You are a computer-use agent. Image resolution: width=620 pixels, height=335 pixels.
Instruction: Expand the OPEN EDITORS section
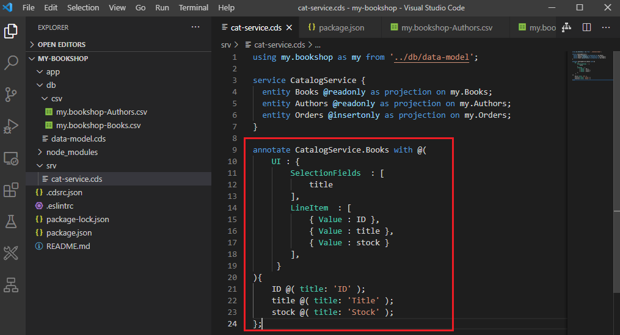tap(61, 45)
